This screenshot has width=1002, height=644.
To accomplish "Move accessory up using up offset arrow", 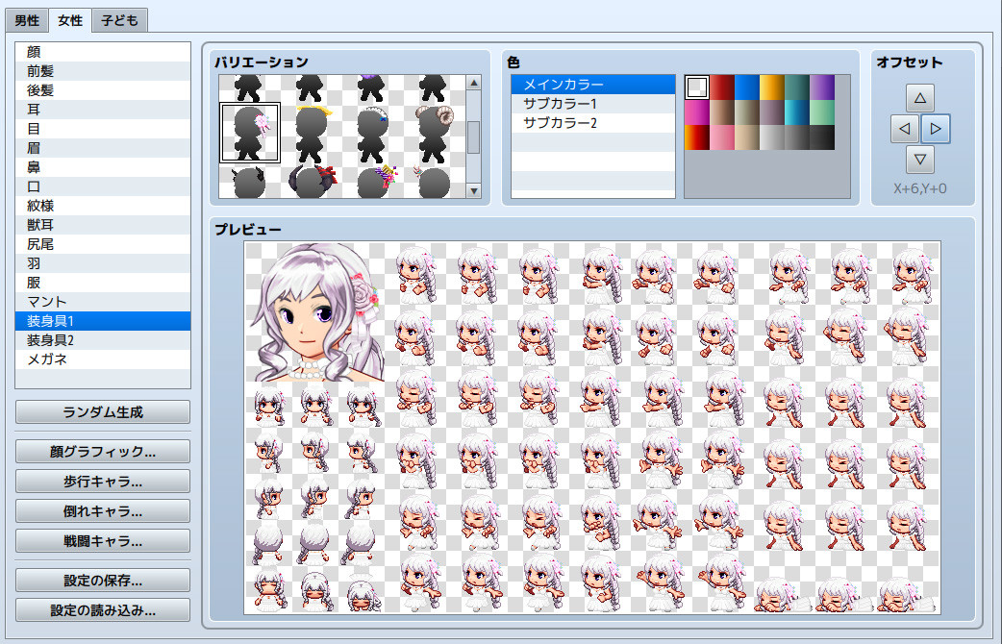I will pyautogui.click(x=919, y=97).
